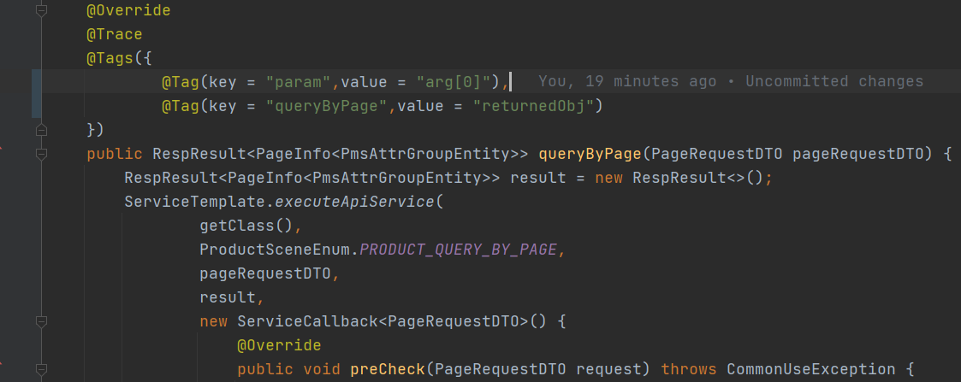This screenshot has height=382, width=961.
Task: Click @Tag on the "param" line
Action: (181, 82)
